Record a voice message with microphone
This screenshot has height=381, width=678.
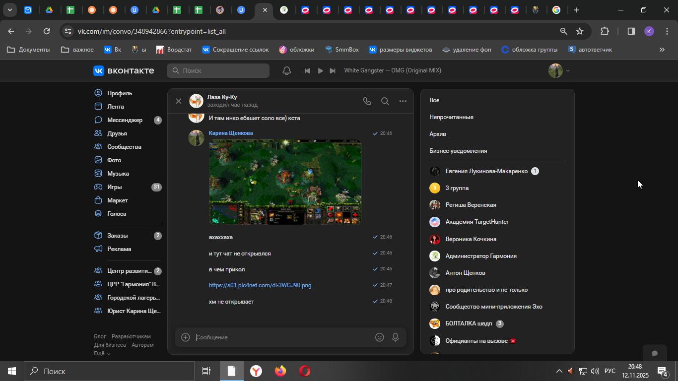pyautogui.click(x=396, y=337)
